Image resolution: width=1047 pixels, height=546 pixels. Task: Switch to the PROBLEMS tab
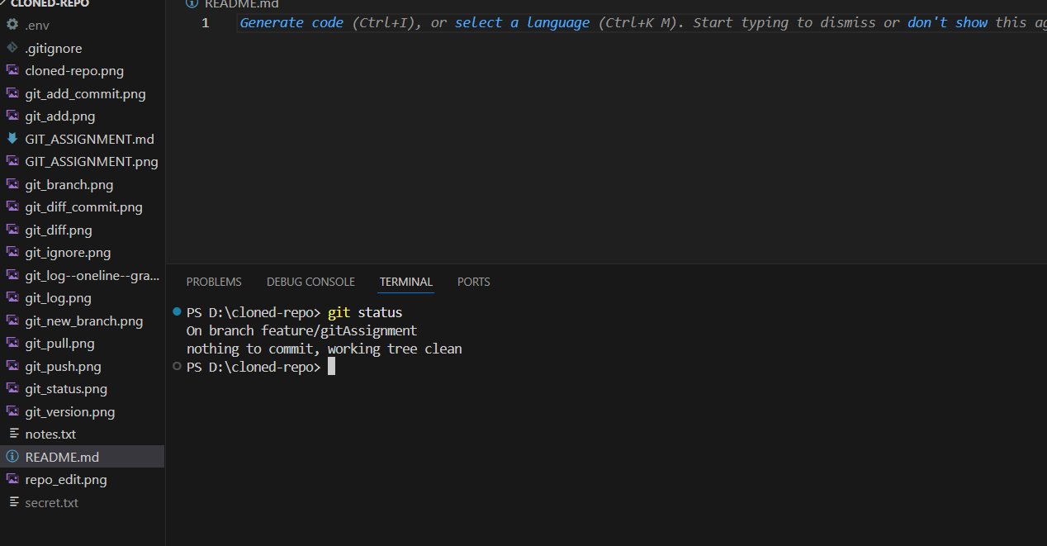(x=213, y=282)
